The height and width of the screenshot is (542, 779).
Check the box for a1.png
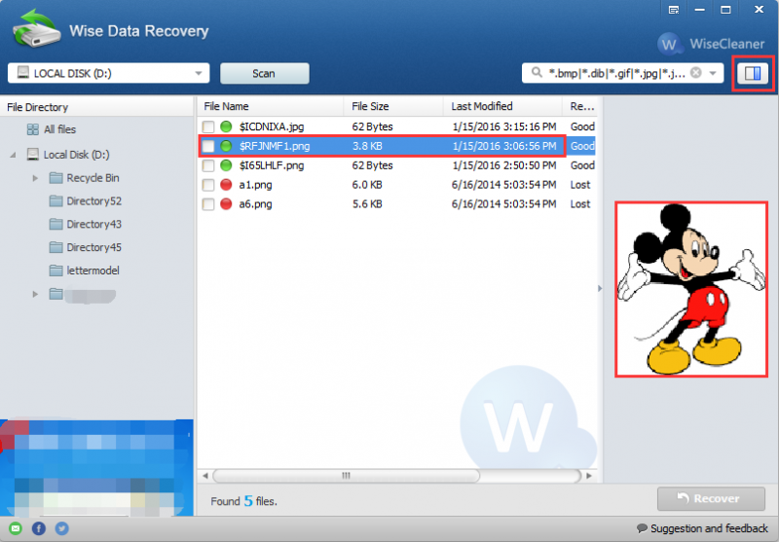coord(208,185)
